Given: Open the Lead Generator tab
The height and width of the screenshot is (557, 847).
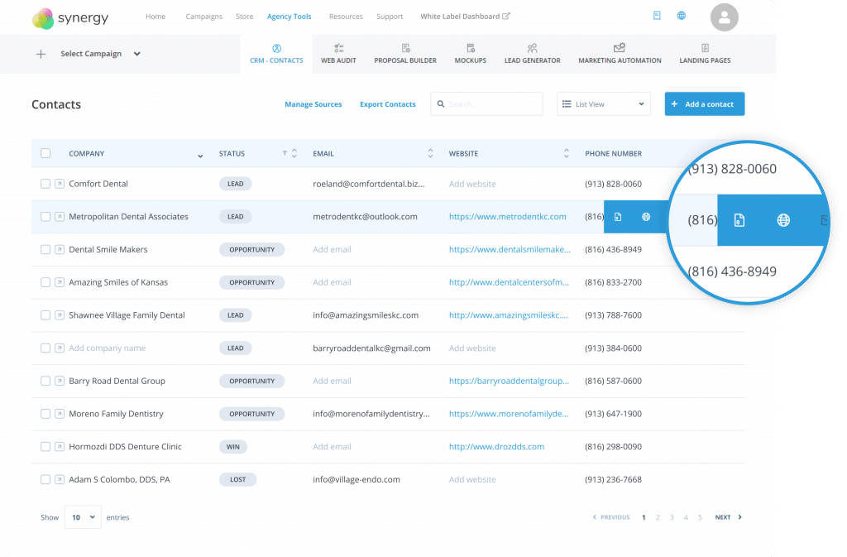Looking at the screenshot, I should pyautogui.click(x=532, y=55).
